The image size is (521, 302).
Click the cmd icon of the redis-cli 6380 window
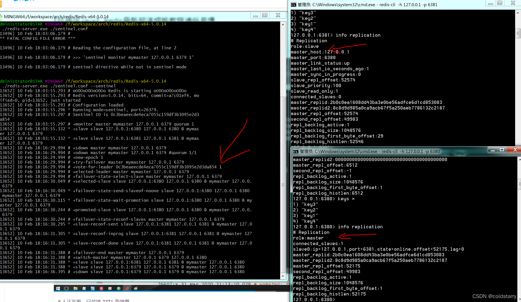pyautogui.click(x=296, y=151)
